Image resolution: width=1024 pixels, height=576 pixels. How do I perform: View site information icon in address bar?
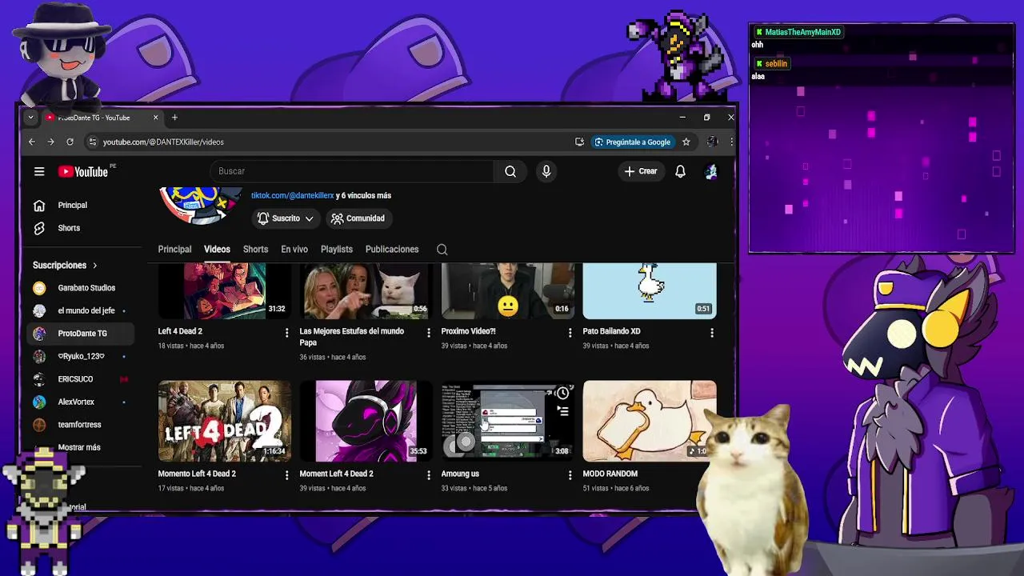[x=92, y=142]
